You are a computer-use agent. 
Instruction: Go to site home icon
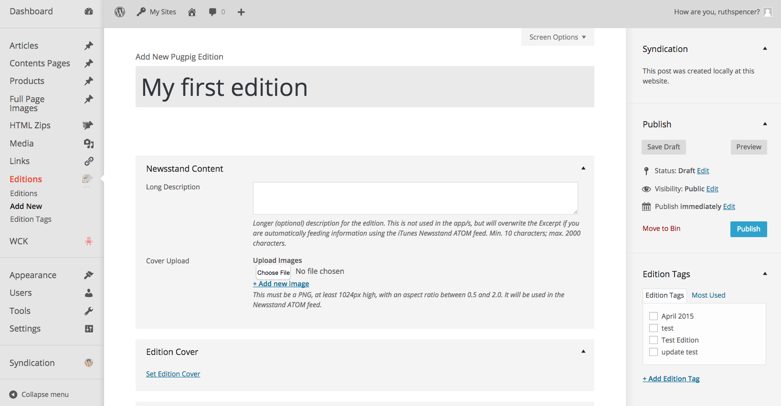pyautogui.click(x=192, y=12)
